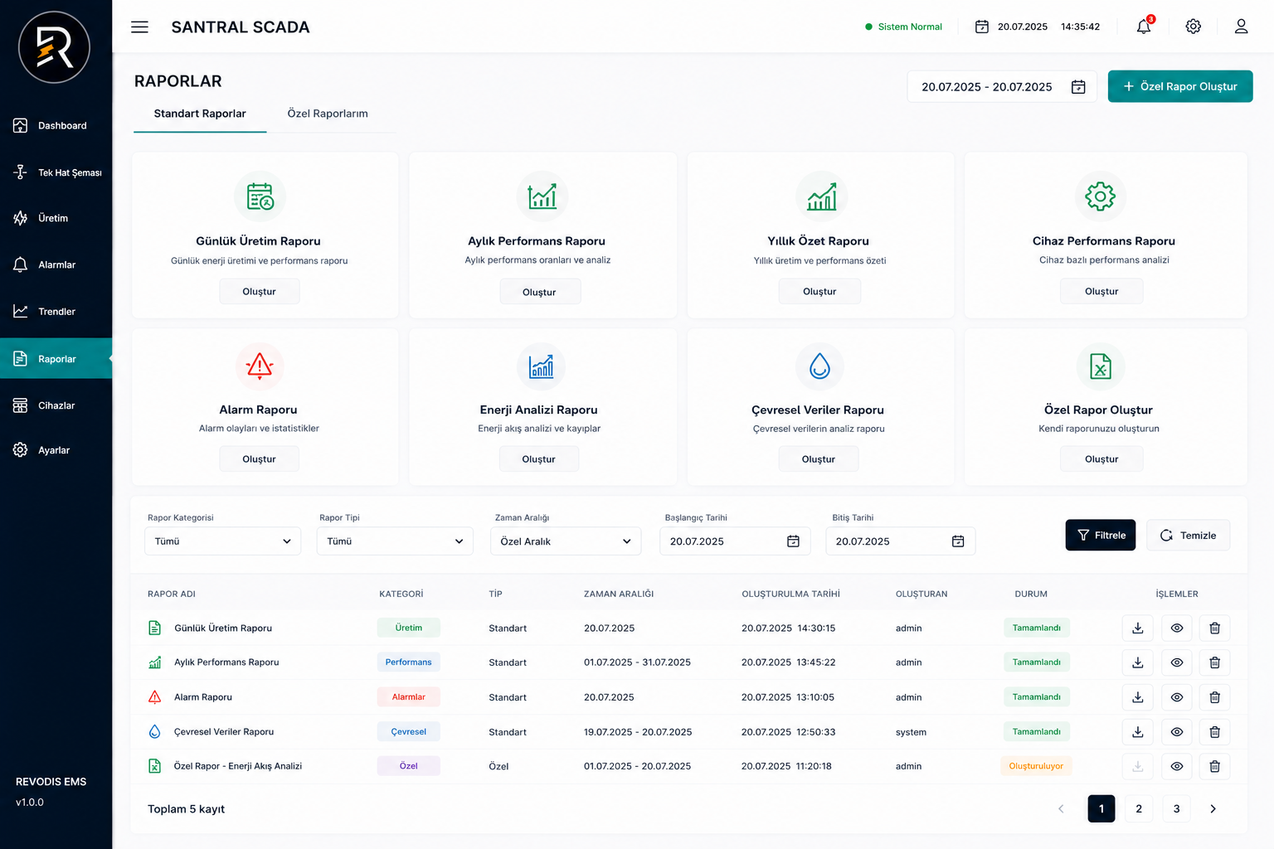View the Çevresel Veriler Raporu row
Screen dimensions: 1274x849
1176,732
